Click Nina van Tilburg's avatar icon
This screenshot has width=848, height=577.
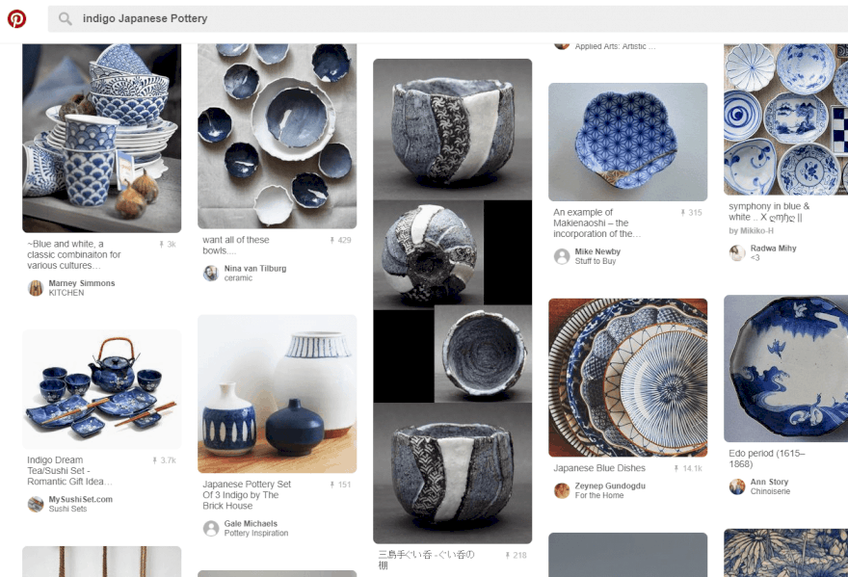pyautogui.click(x=211, y=274)
